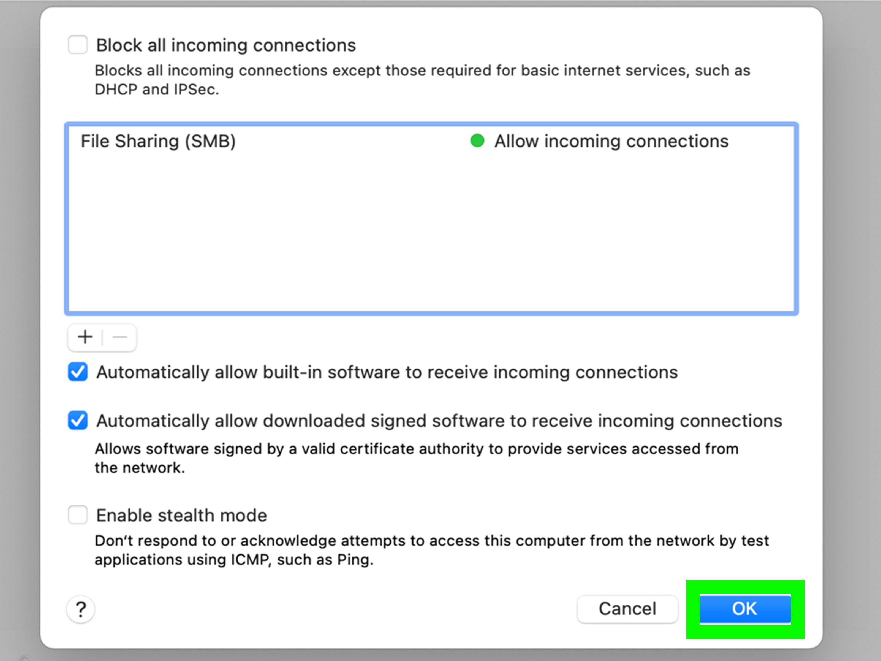This screenshot has height=661, width=881.
Task: Uncheck automatically allow downloaded signed software checkbox
Action: pyautogui.click(x=78, y=421)
